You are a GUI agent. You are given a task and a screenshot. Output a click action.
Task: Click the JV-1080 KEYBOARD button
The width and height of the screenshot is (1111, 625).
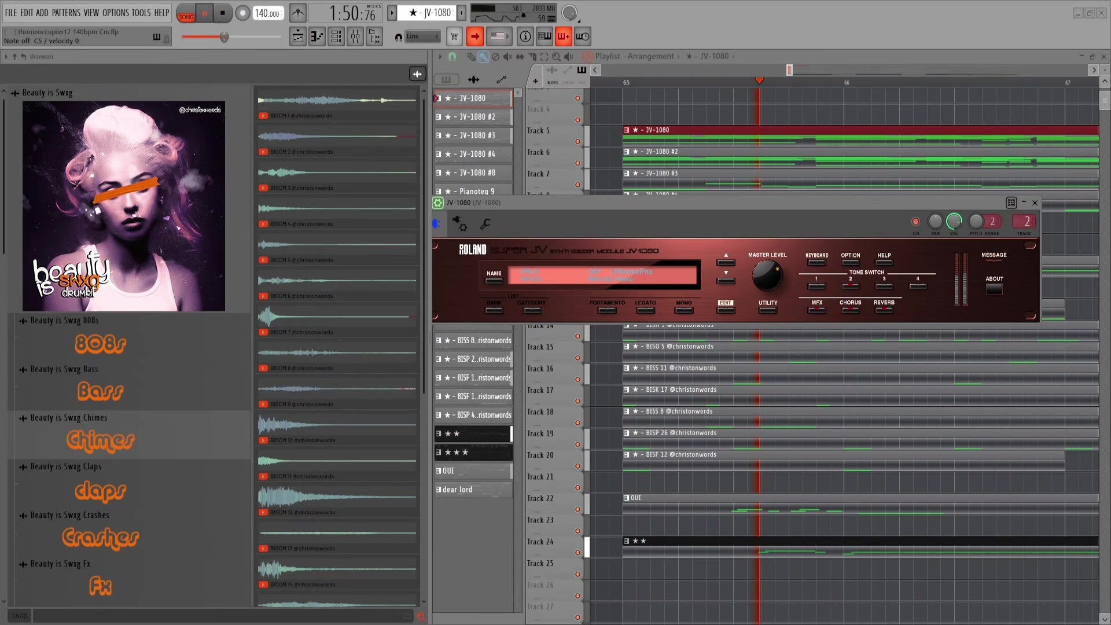coord(816,263)
